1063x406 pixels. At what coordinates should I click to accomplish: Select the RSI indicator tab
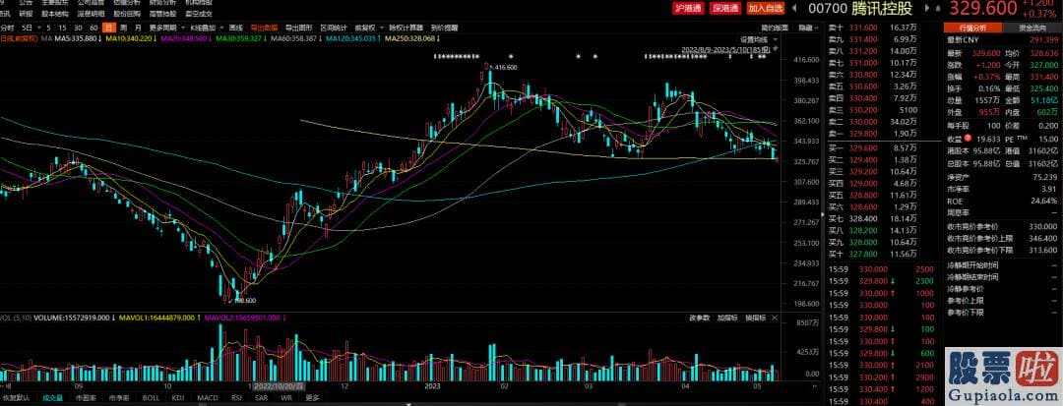coord(236,398)
